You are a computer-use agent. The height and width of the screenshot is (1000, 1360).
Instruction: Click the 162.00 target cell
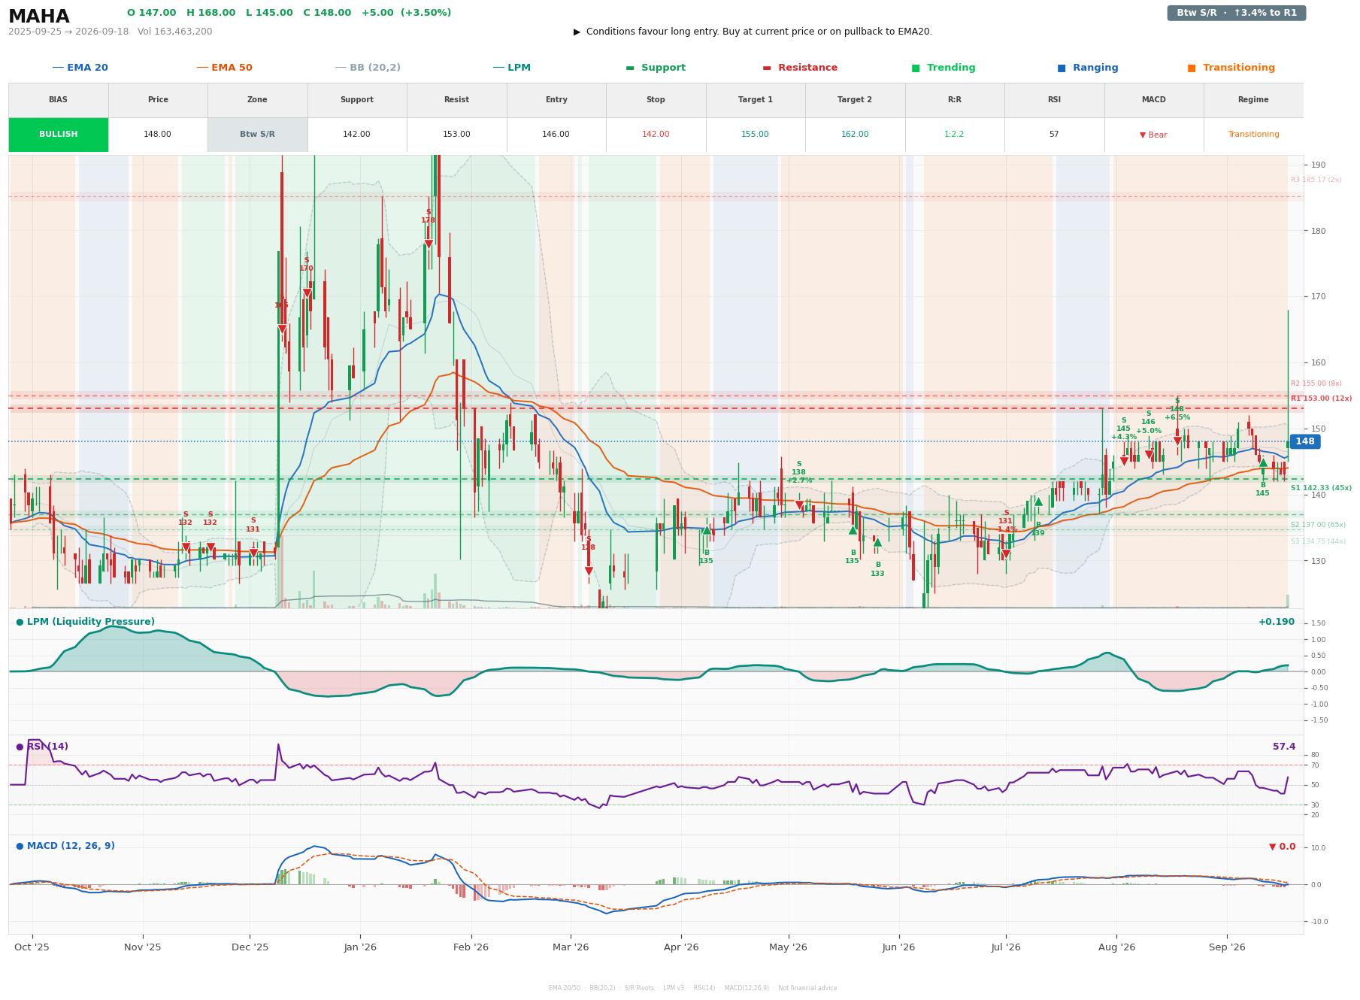pos(855,135)
